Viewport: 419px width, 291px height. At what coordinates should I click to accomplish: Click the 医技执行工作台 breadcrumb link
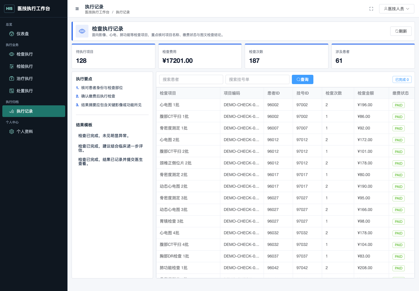(x=97, y=12)
